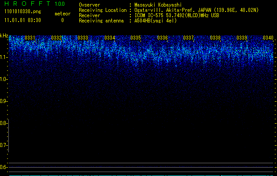
Task: Click the cyan baseline strip at the bottom
Action: pyautogui.click(x=141, y=176)
